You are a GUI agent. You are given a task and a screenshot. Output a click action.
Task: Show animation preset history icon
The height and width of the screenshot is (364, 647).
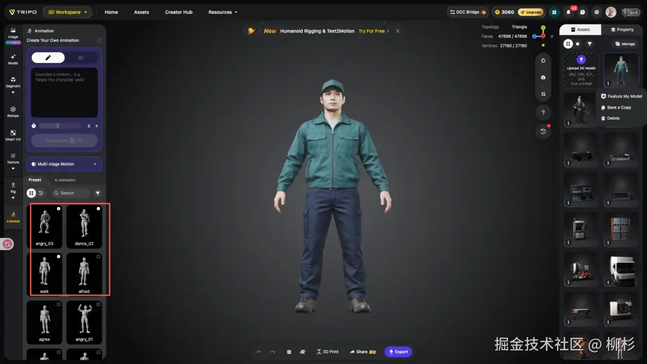click(41, 193)
